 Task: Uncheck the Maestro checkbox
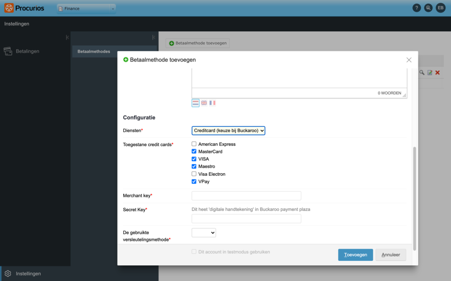tap(194, 166)
